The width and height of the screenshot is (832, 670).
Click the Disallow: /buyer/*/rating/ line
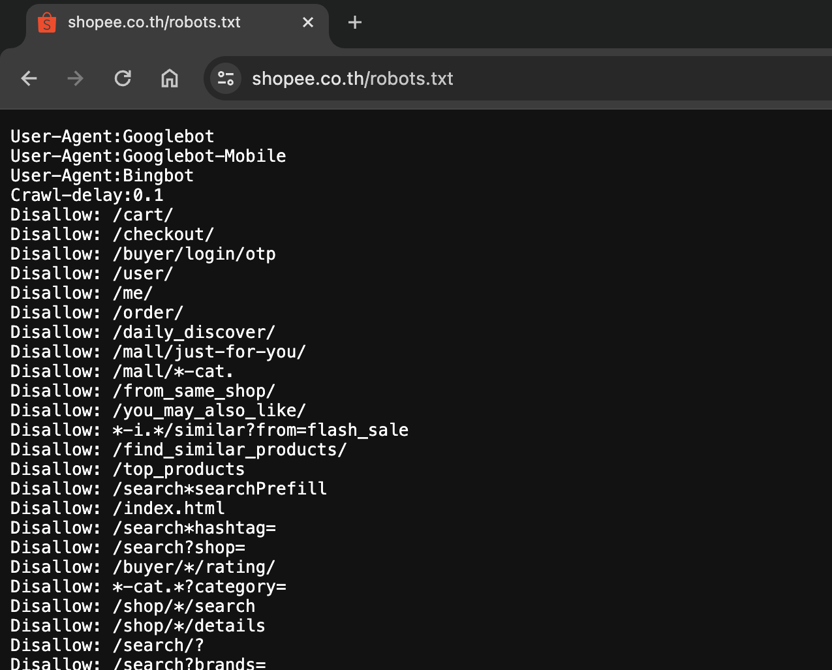pyautogui.click(x=143, y=567)
